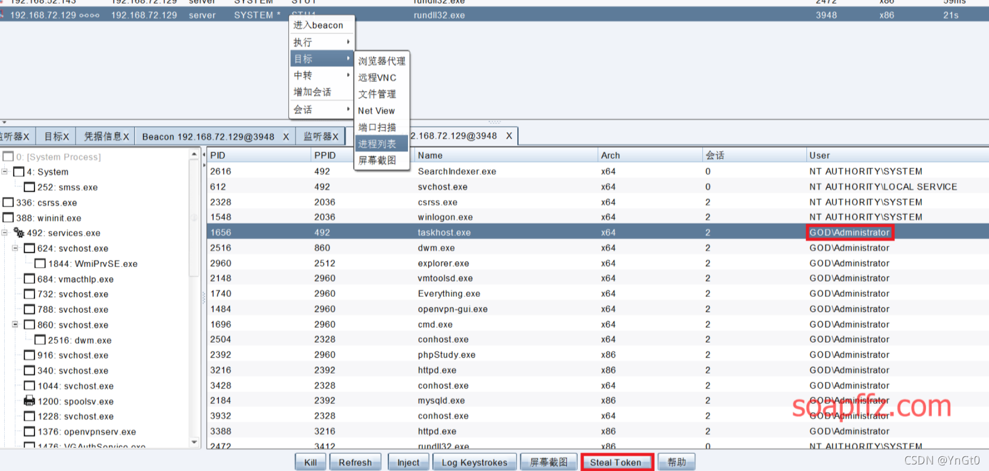Click the icon box beside 388: wininit.exe
The width and height of the screenshot is (989, 471).
point(8,218)
